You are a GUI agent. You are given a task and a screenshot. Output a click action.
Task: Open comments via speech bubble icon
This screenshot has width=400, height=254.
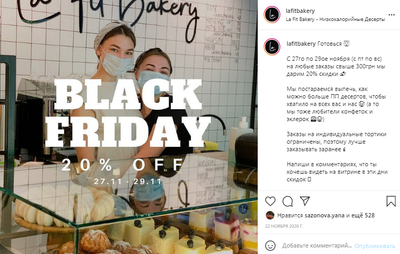pyautogui.click(x=287, y=201)
